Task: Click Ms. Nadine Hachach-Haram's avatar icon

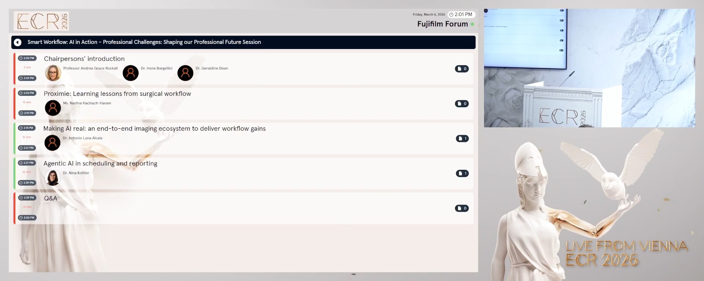Action: [x=53, y=108]
